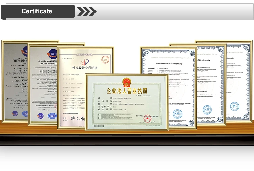Open the leftmost partially hidden quality certificate
254x171 pixels.
(15, 81)
